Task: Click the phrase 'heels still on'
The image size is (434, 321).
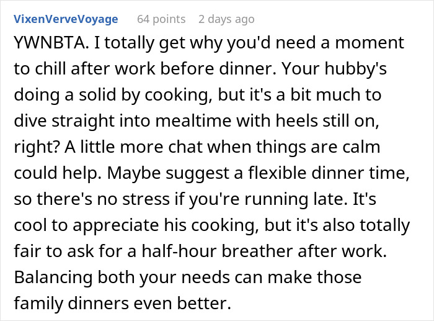Action: 327,121
